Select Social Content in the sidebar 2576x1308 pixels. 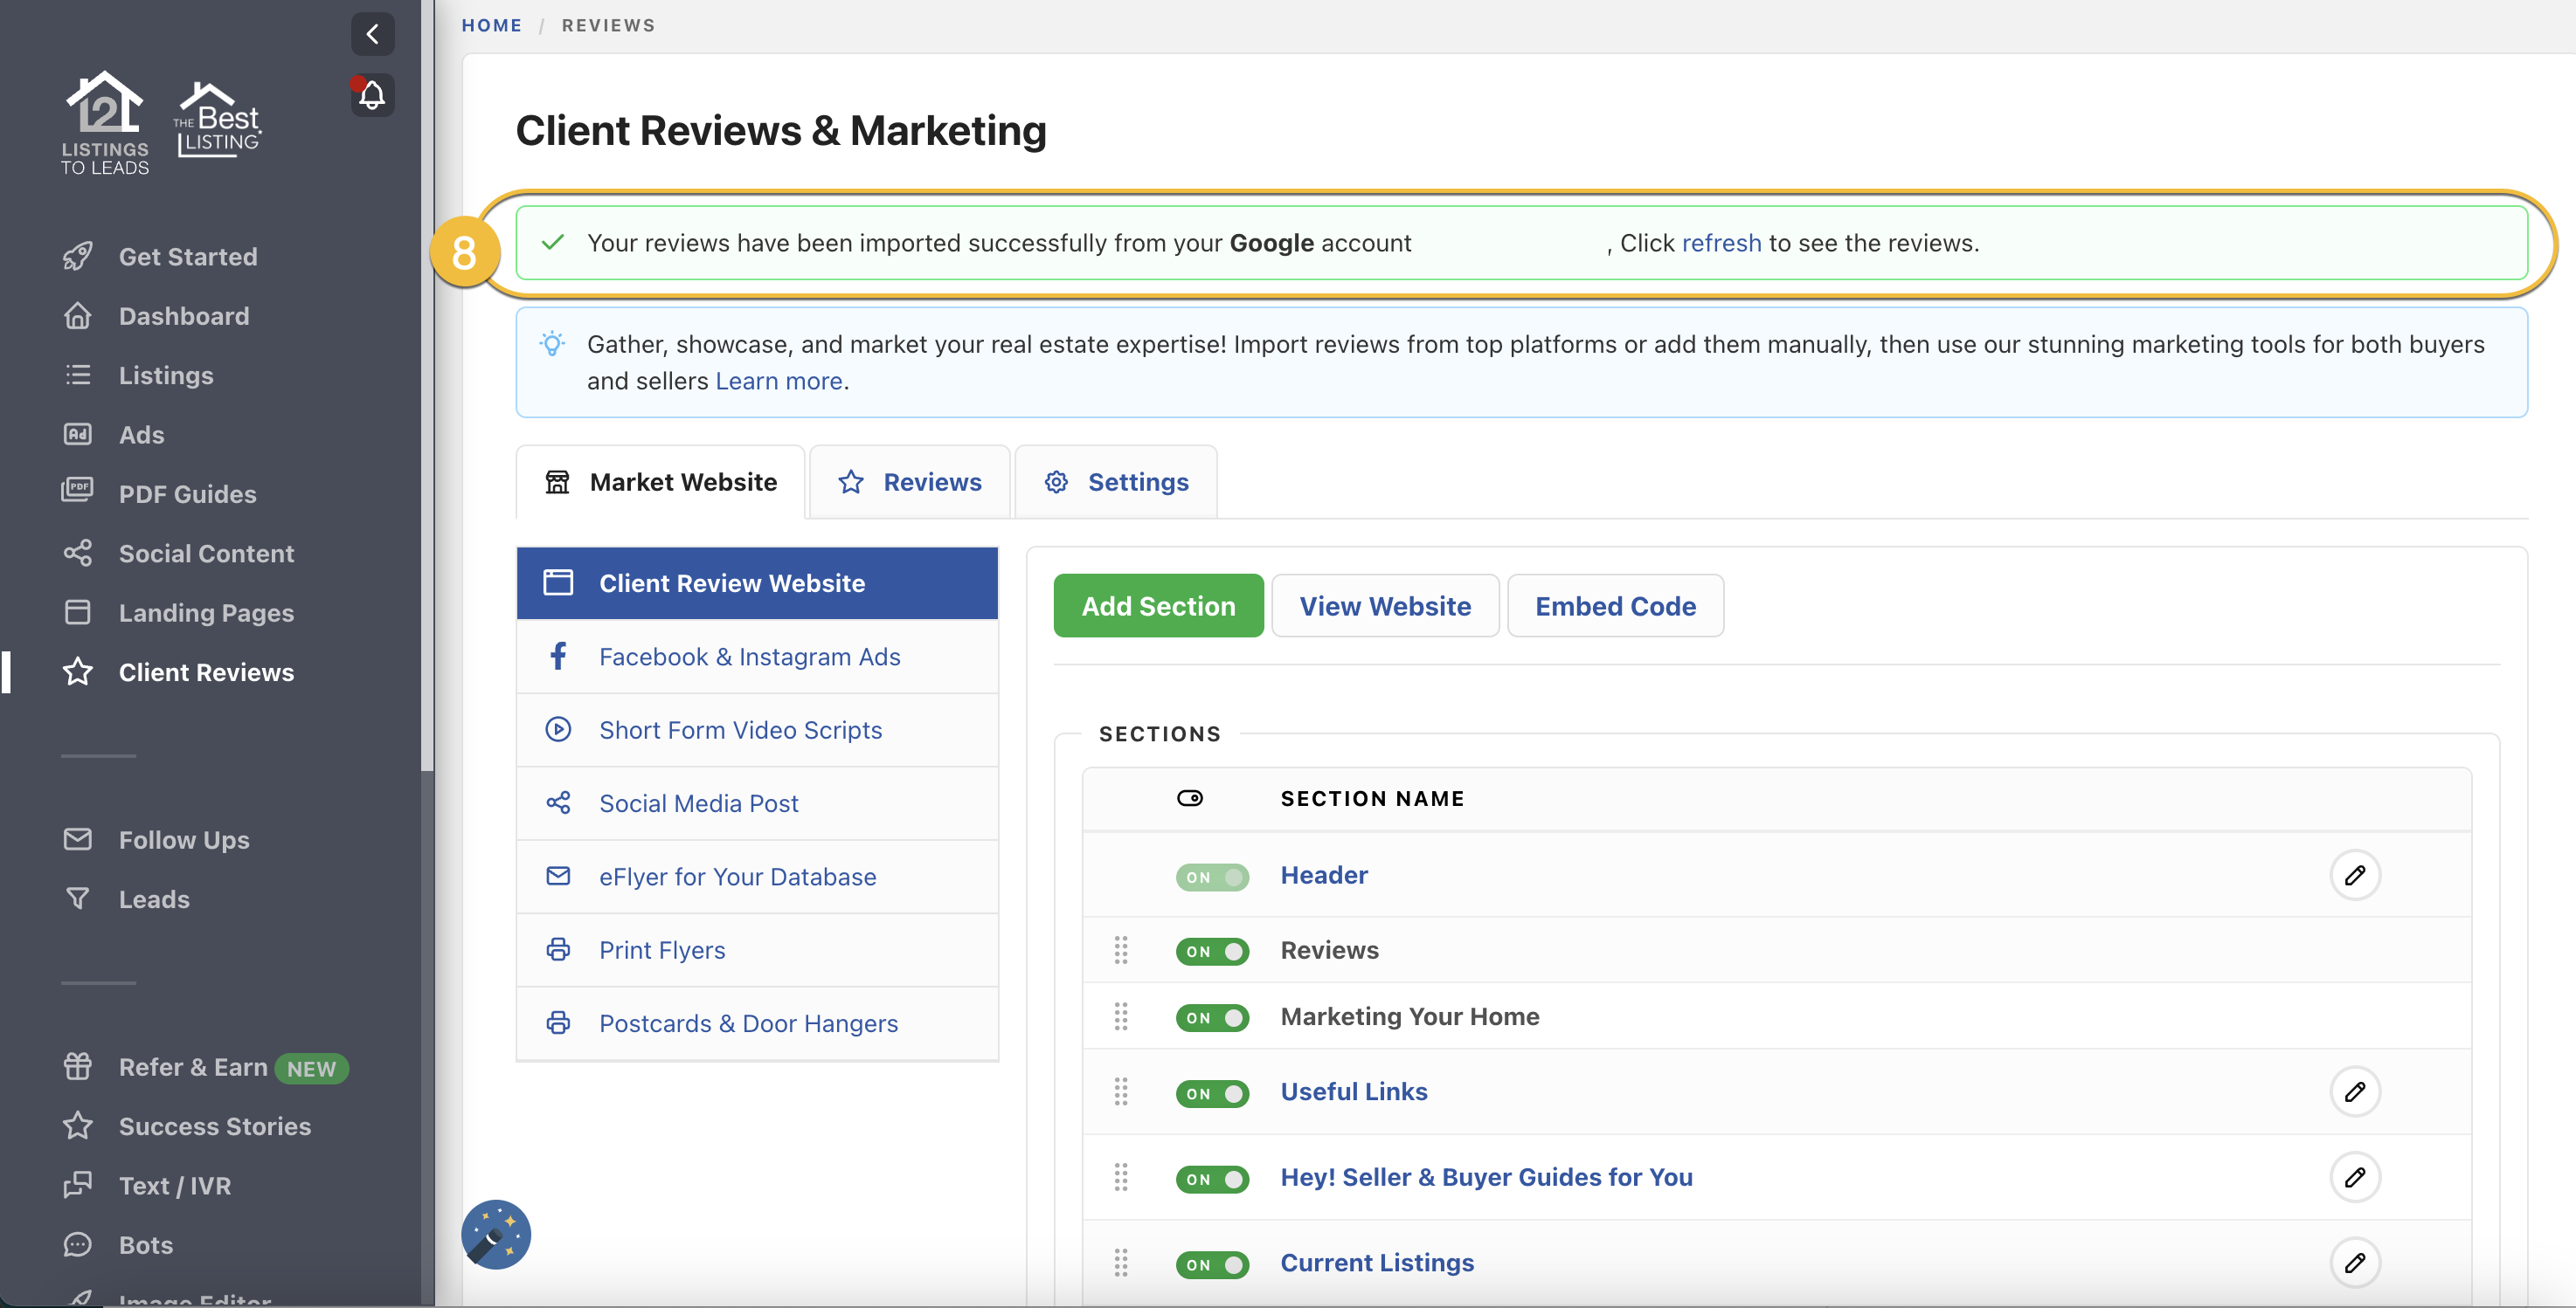(x=206, y=553)
